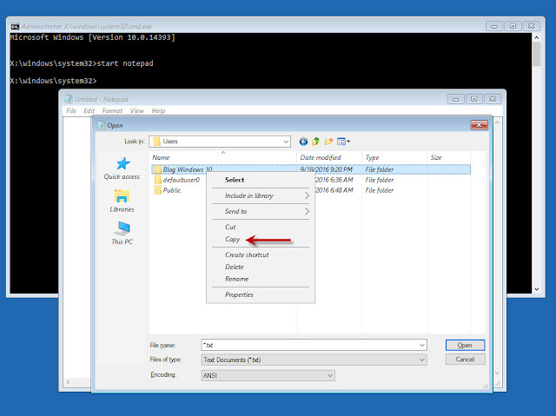Click the Blog Windows 10 folder icon
The height and width of the screenshot is (416, 556).
click(x=157, y=169)
